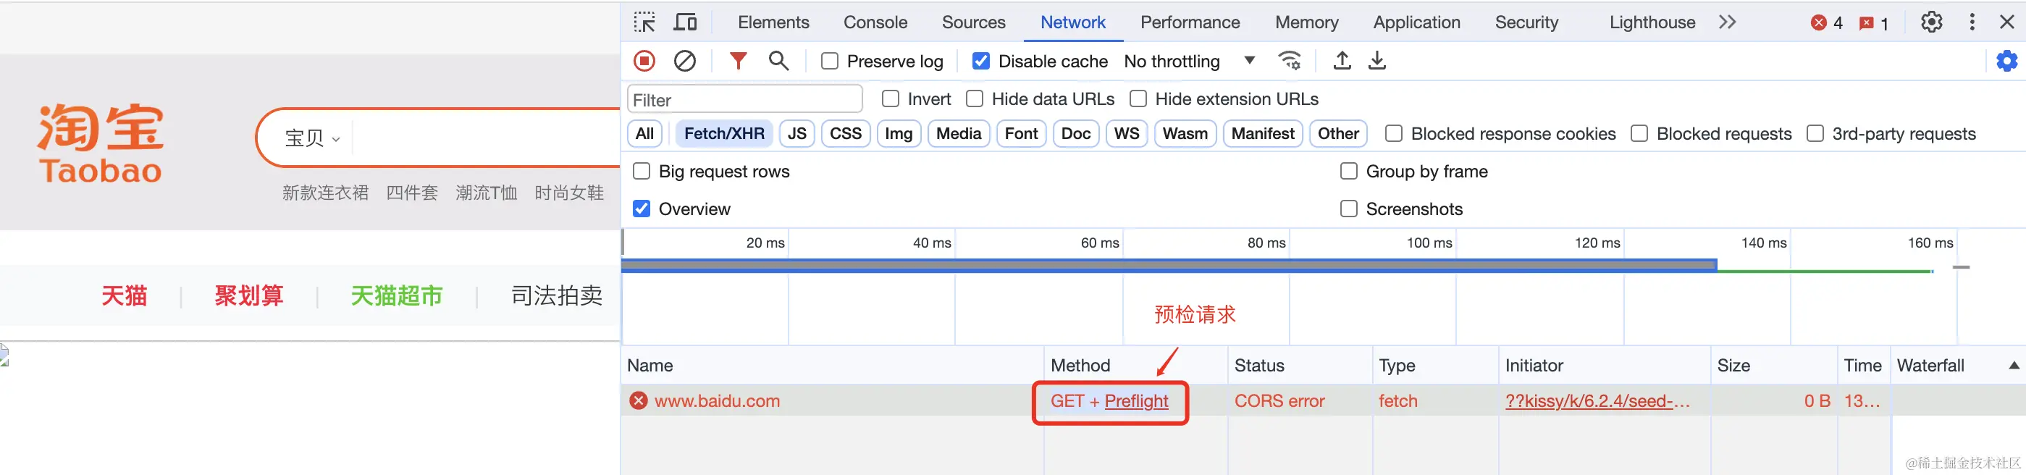Switch to the Console tab
Image resolution: width=2026 pixels, height=475 pixels.
[x=875, y=22]
